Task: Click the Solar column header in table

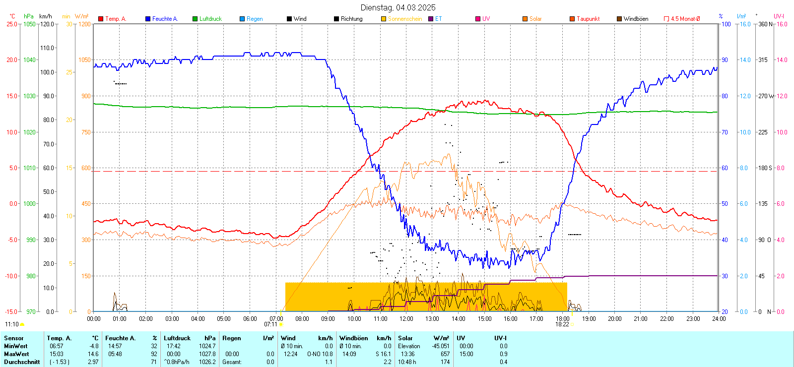Action: 405,338
